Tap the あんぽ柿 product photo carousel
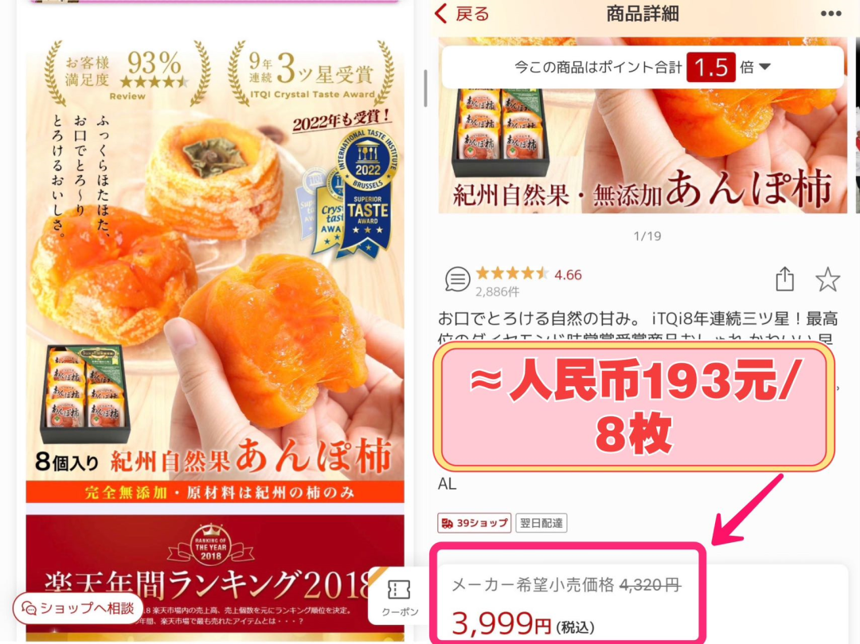The image size is (860, 644). (643, 125)
